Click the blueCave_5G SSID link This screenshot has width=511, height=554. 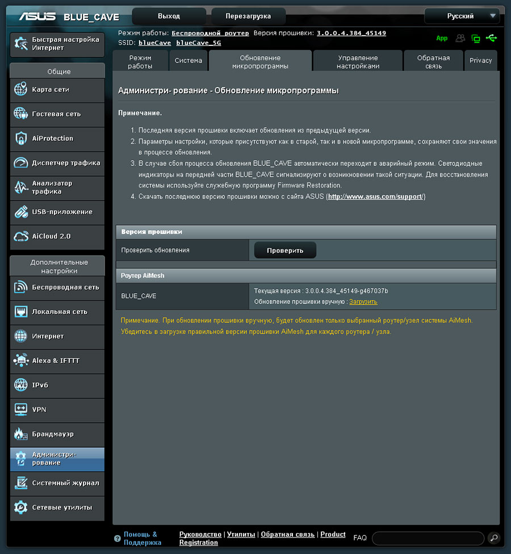tap(199, 43)
